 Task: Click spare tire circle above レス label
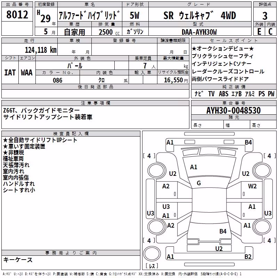point(152,254)
